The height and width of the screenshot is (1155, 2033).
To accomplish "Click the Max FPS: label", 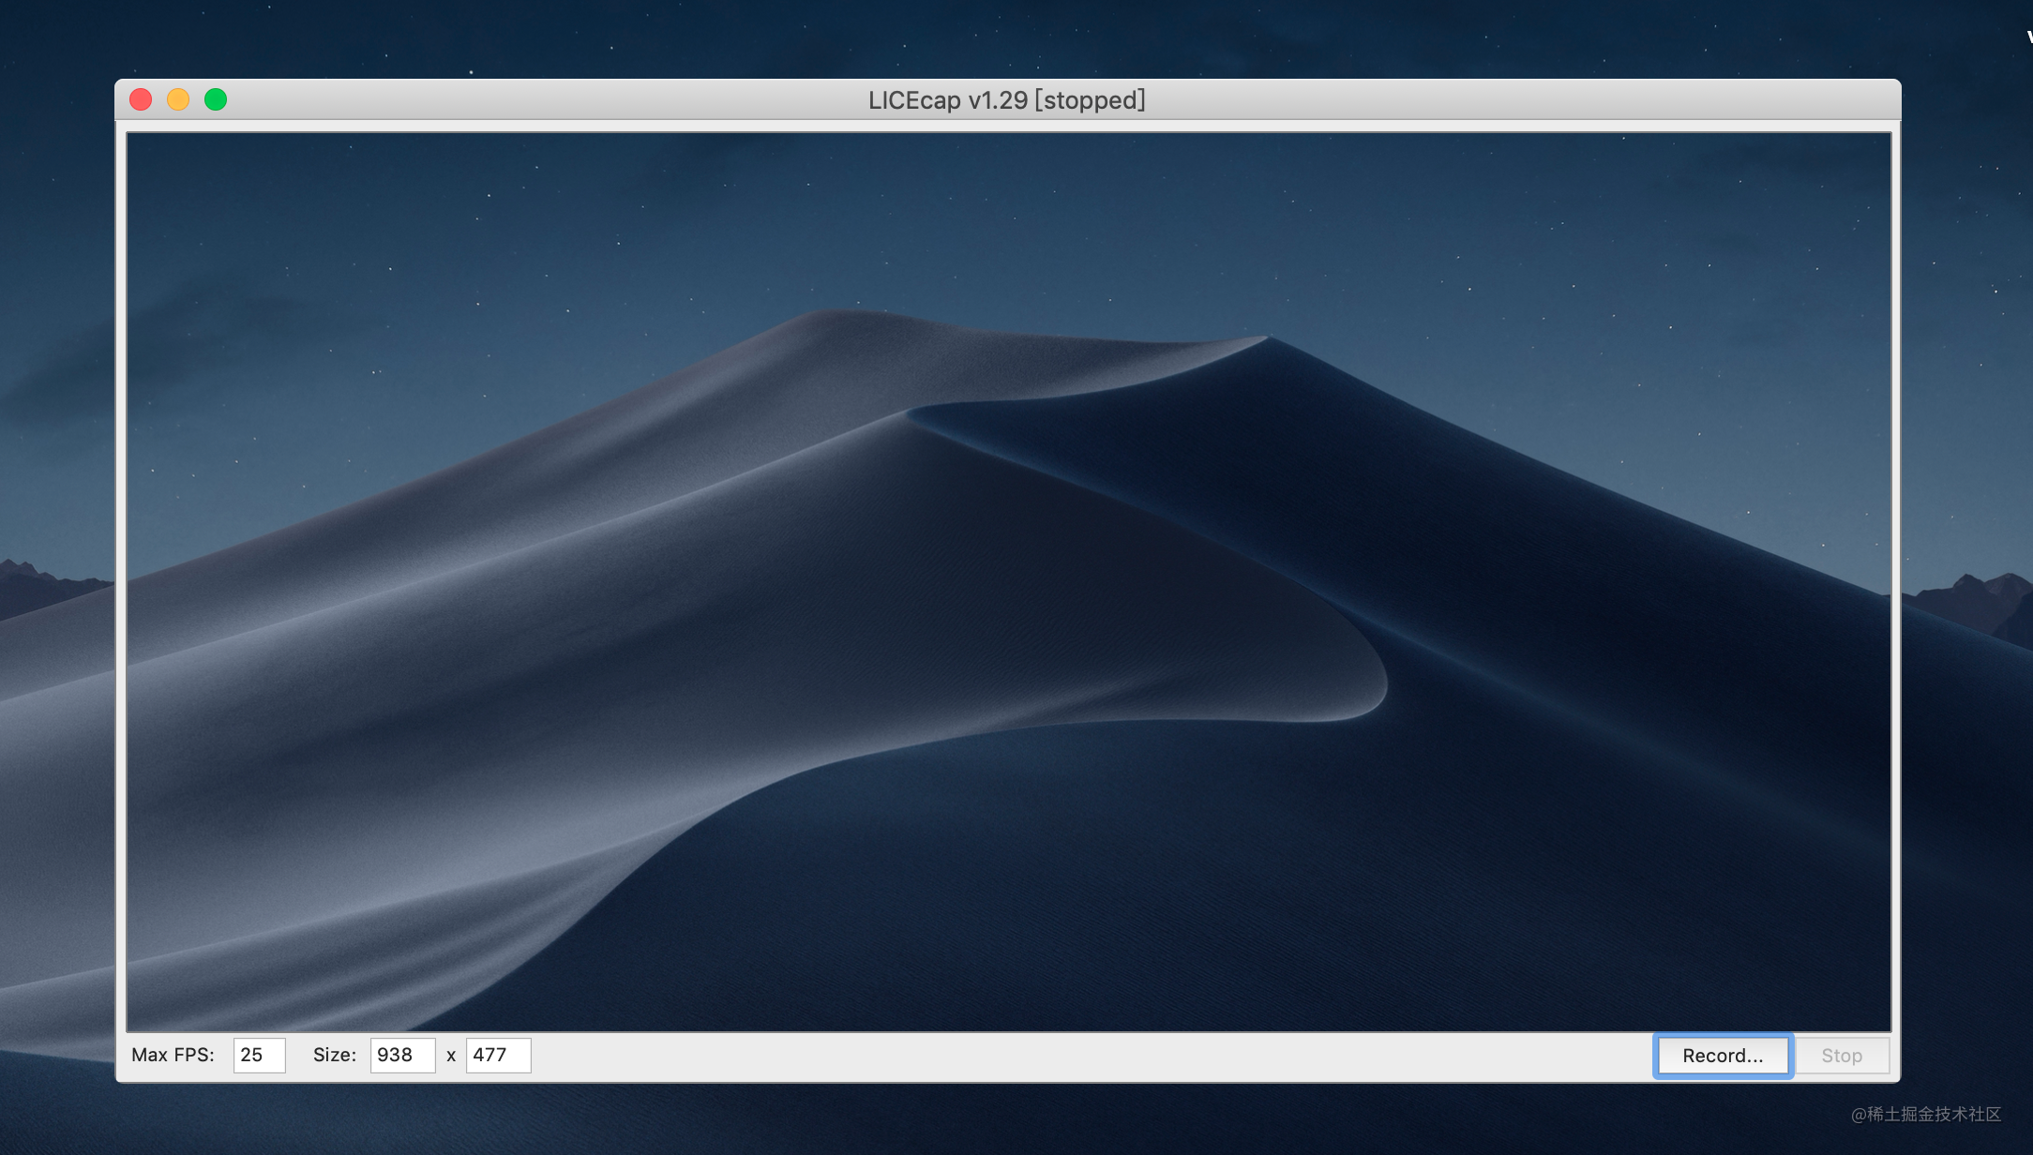I will 173,1055.
